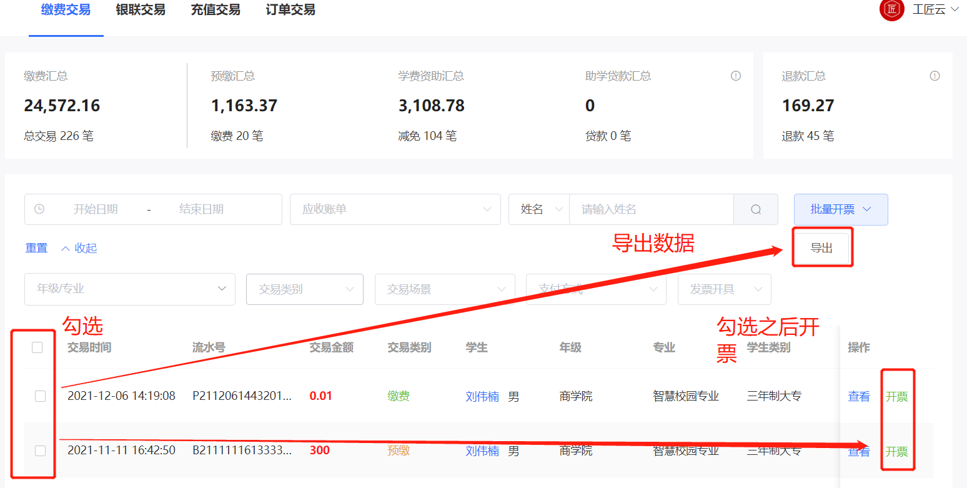This screenshot has width=967, height=488.
Task: Click the 退款汇总 amount 169.27
Action: tap(808, 106)
